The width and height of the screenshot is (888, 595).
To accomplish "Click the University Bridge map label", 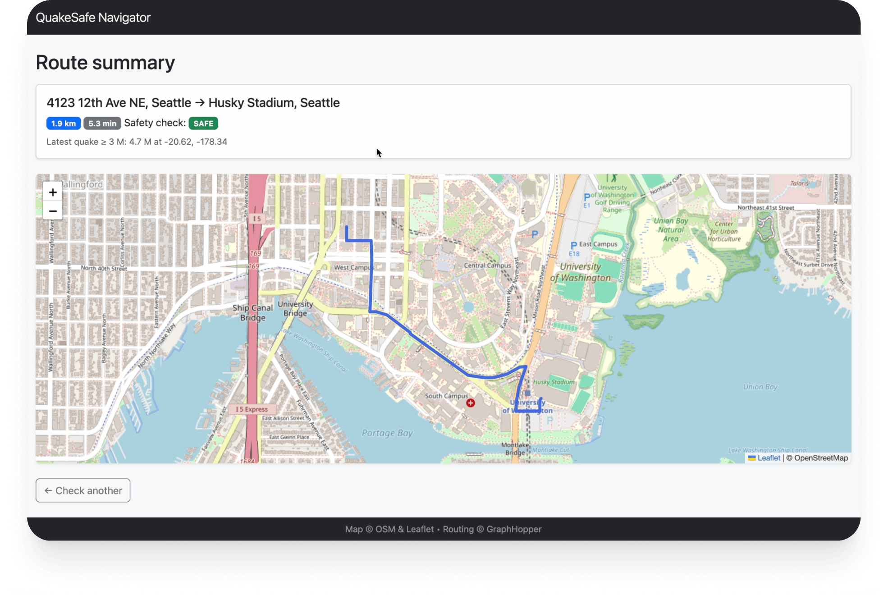I will coord(295,309).
